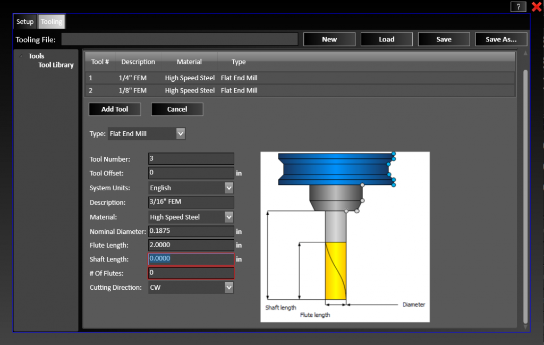Switch to the Tooling tab
Screen dimensions: 544x345
[51, 21]
